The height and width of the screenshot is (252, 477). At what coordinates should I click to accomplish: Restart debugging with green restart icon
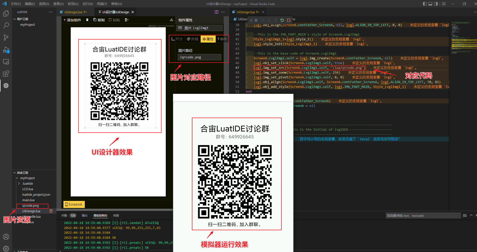pyautogui.click(x=282, y=20)
